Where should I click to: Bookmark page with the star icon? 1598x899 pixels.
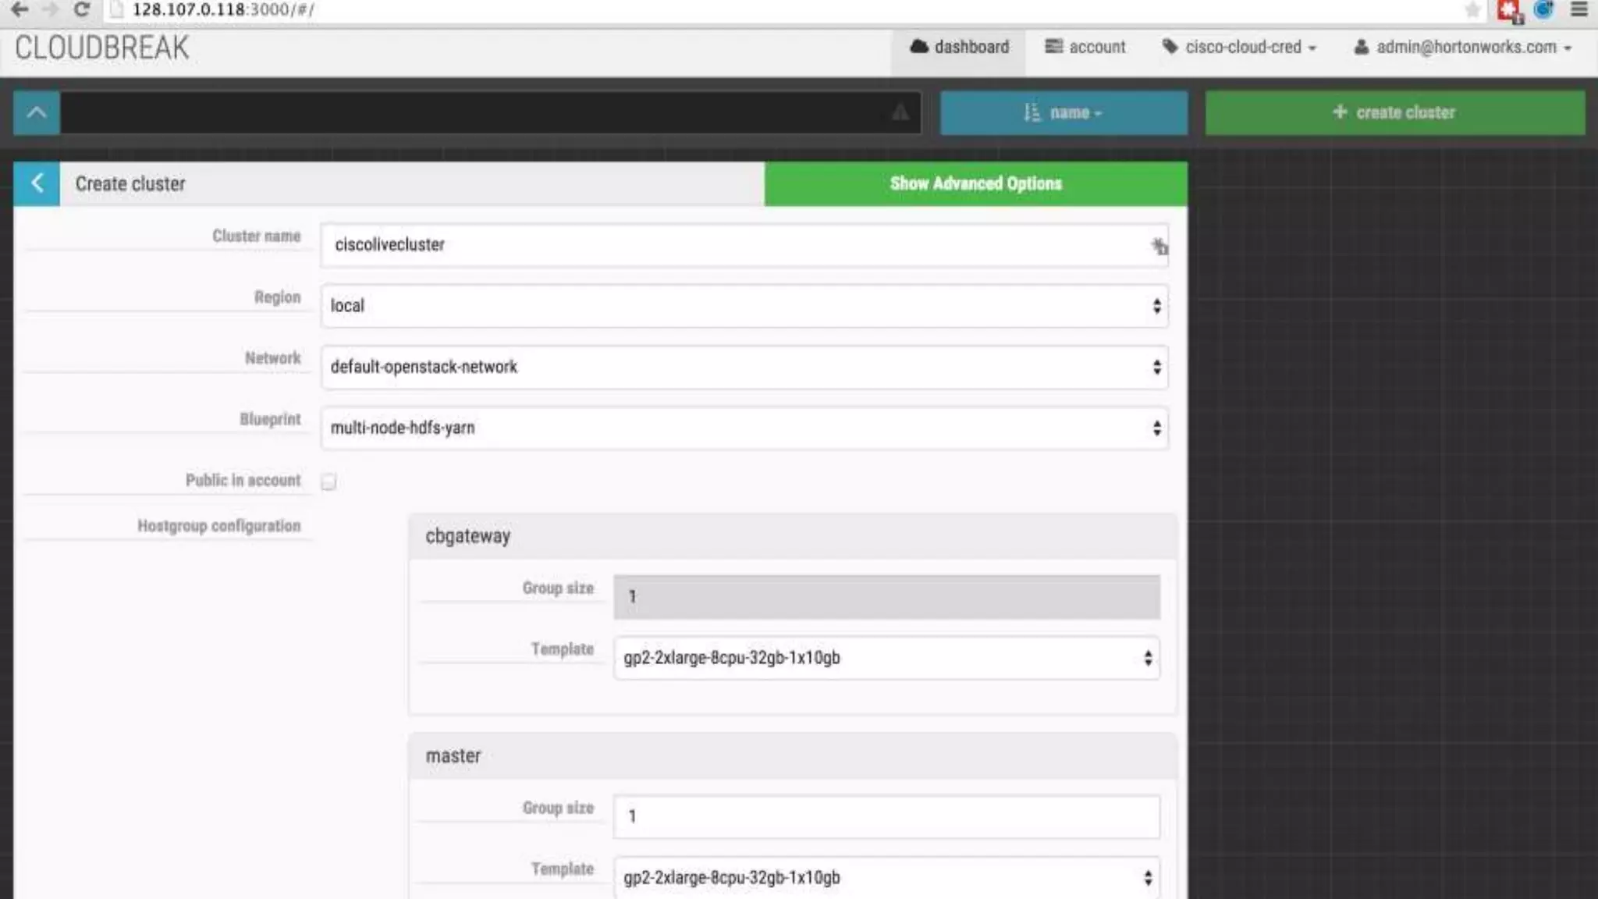tap(1472, 9)
